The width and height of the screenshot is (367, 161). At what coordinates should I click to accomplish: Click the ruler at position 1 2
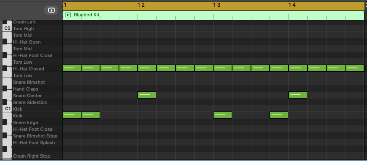tap(141, 5)
